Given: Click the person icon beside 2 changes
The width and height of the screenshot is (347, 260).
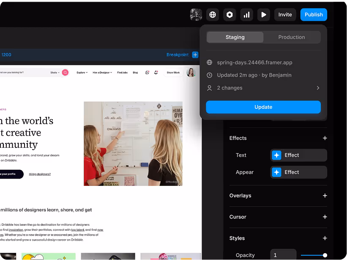Looking at the screenshot, I should tap(209, 88).
